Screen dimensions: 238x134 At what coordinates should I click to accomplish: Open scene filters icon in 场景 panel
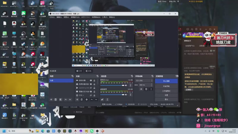[61, 99]
